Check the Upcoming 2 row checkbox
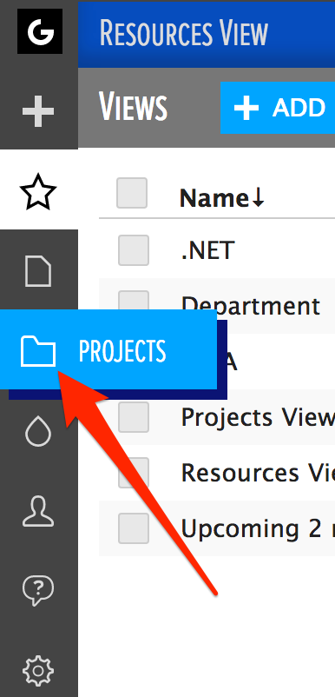Viewport: 335px width, 697px height. click(x=133, y=528)
